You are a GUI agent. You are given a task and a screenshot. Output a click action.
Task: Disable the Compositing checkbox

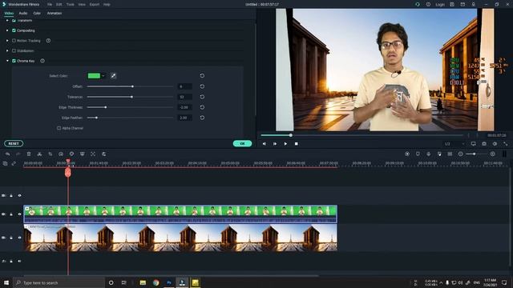(14, 30)
